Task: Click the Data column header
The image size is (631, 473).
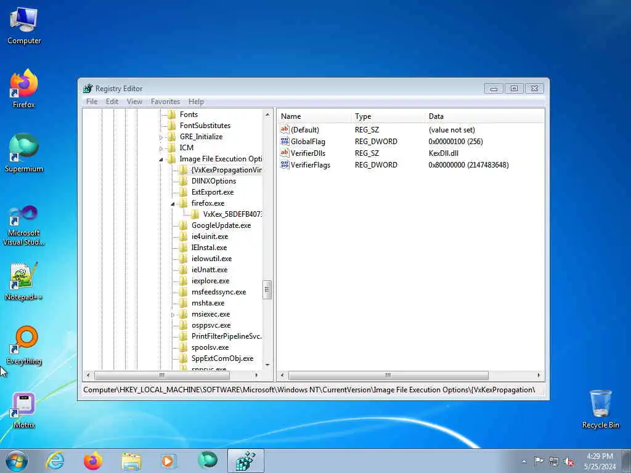Action: coord(484,116)
